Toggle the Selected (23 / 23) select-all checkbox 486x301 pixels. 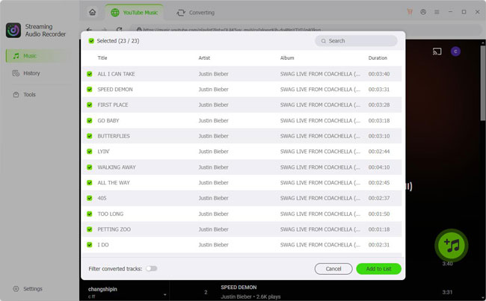pyautogui.click(x=91, y=41)
